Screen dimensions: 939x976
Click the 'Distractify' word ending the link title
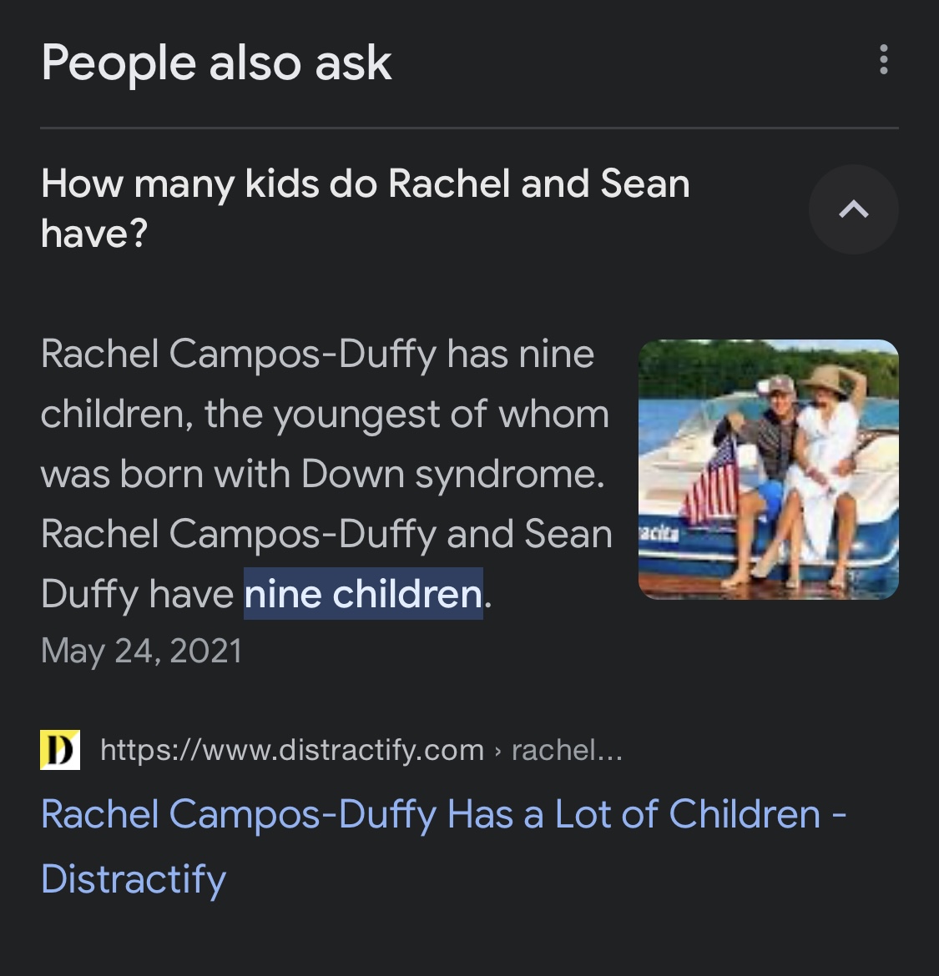point(134,879)
